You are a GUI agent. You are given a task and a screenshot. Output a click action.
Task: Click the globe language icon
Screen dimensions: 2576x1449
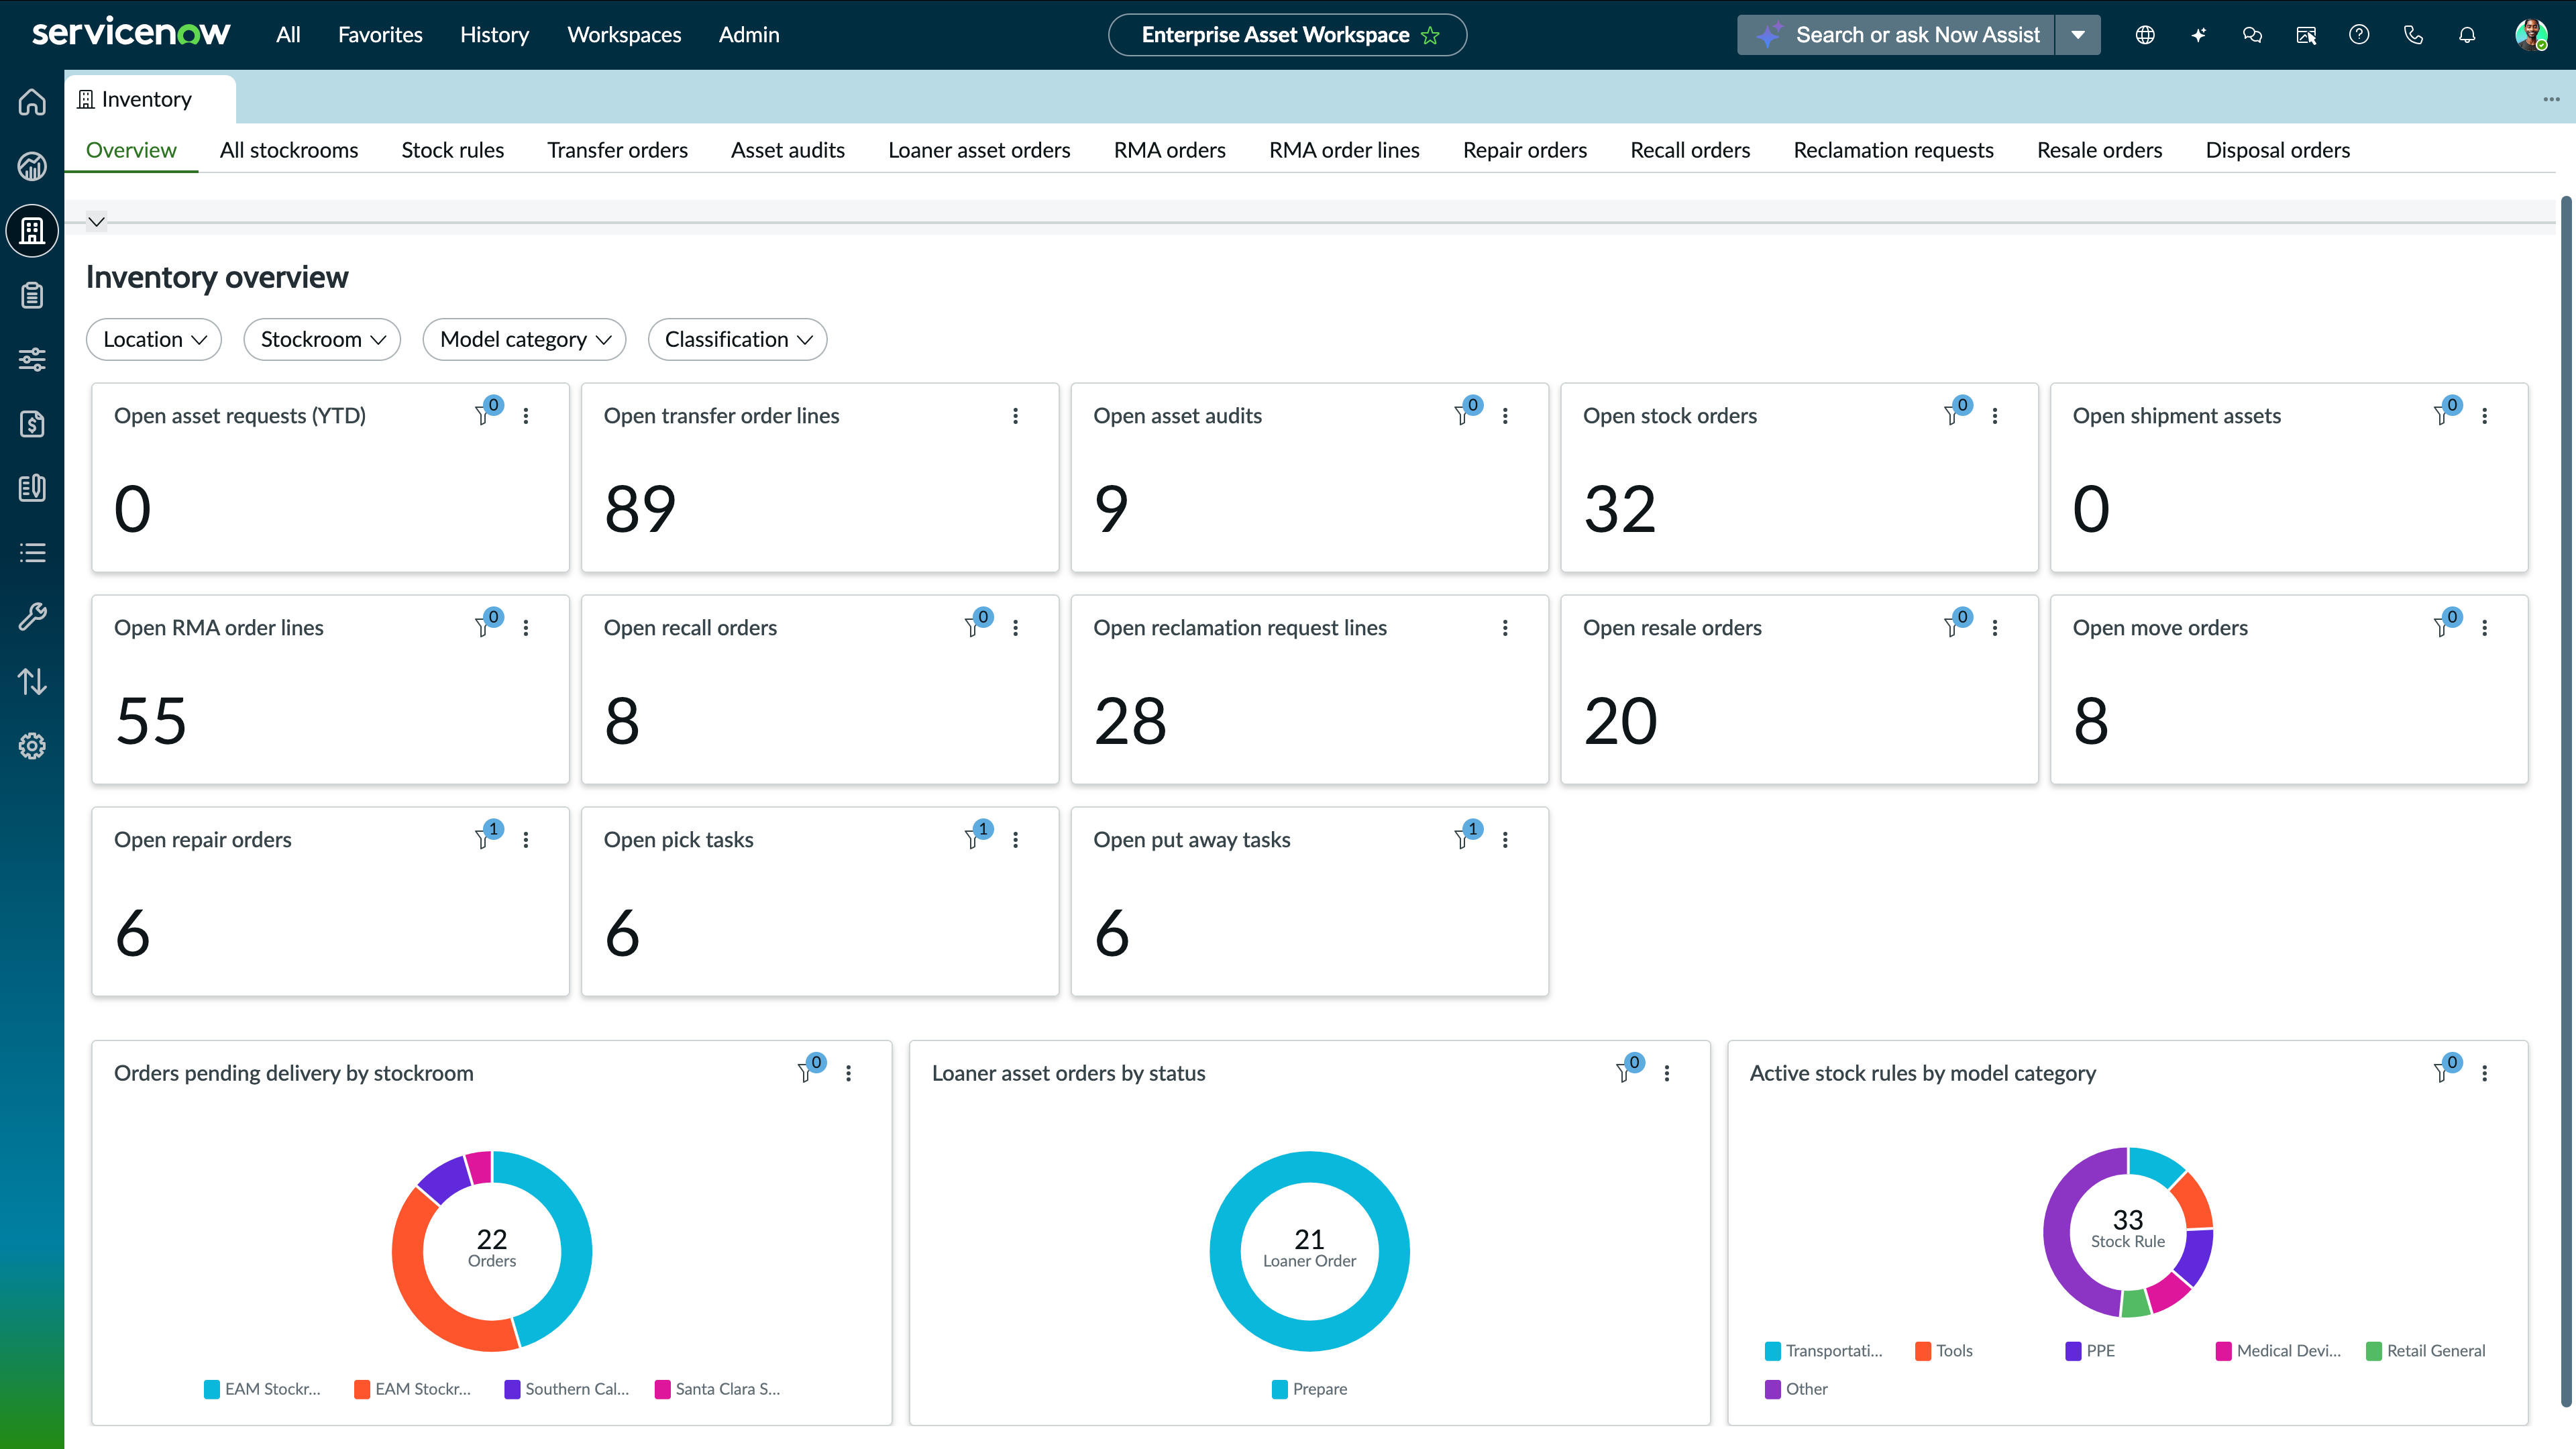tap(2145, 35)
